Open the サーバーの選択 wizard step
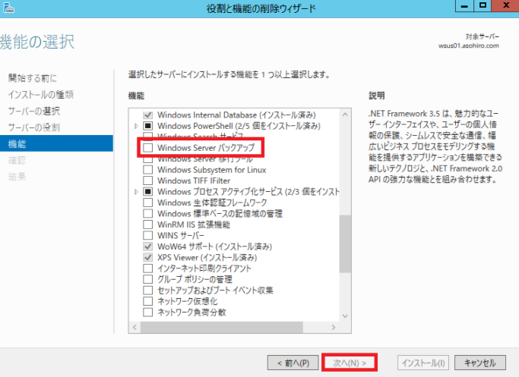The height and width of the screenshot is (377, 519). tap(34, 111)
